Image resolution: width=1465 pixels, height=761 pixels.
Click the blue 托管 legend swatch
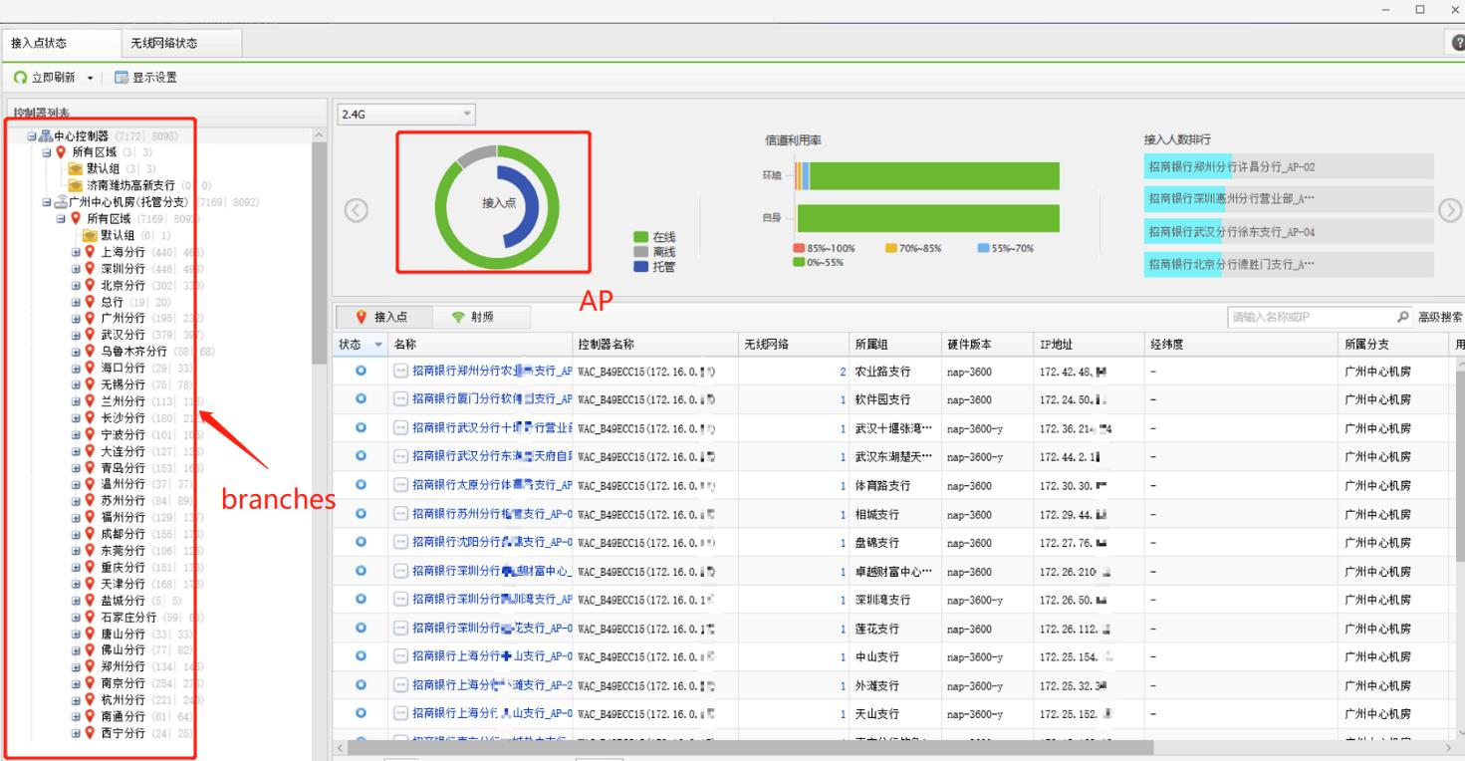pyautogui.click(x=641, y=267)
